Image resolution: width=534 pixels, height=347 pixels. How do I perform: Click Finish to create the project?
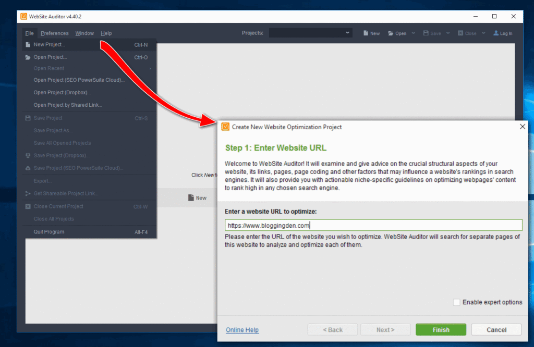pos(441,329)
